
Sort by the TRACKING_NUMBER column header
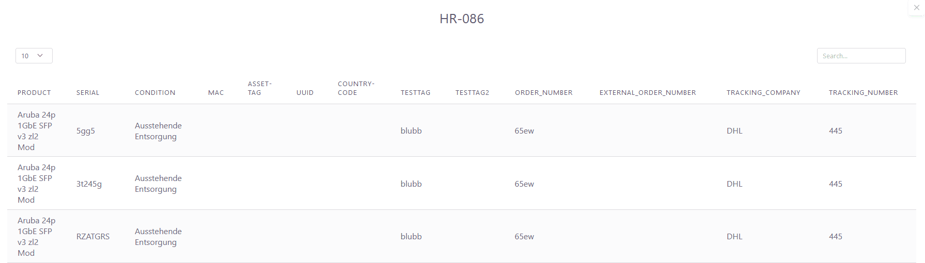[864, 93]
